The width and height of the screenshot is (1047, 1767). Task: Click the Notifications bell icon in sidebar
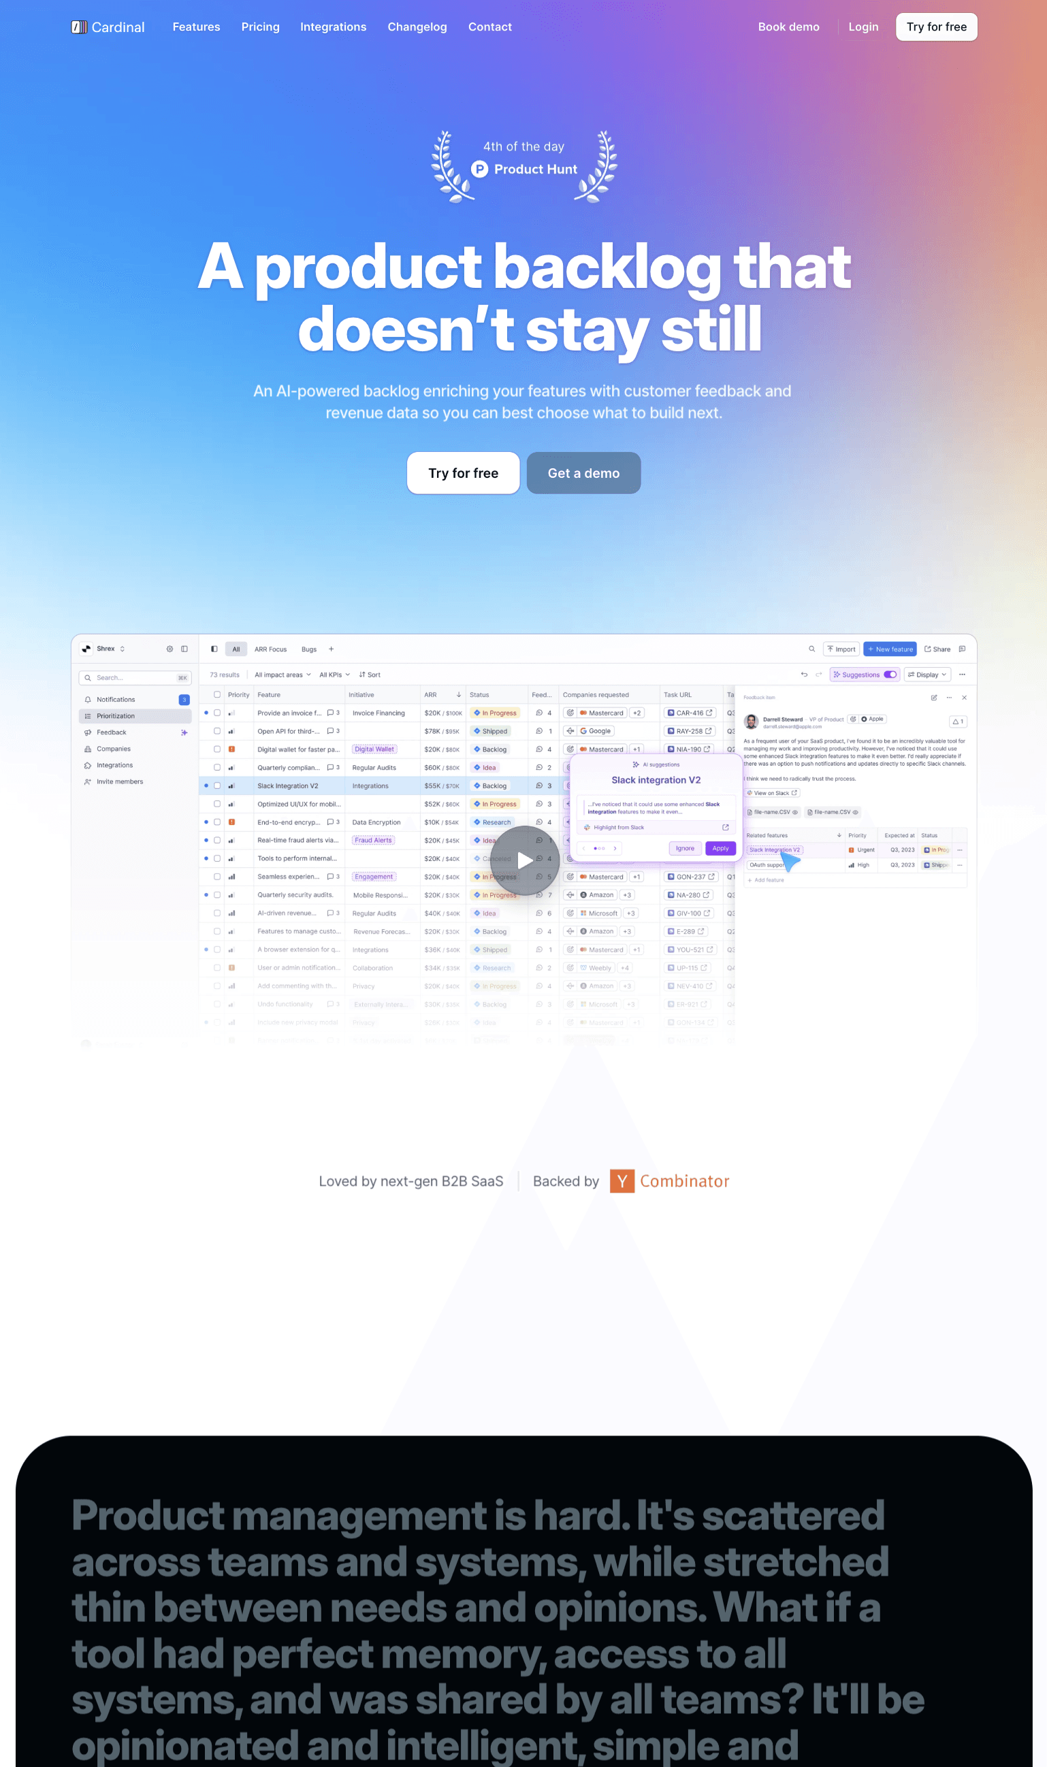click(88, 700)
